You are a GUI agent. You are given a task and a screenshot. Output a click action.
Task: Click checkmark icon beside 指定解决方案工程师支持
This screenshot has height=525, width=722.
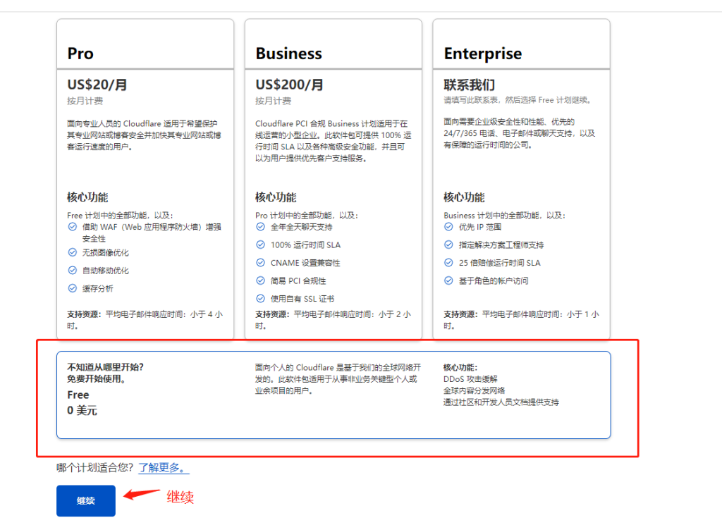point(448,245)
